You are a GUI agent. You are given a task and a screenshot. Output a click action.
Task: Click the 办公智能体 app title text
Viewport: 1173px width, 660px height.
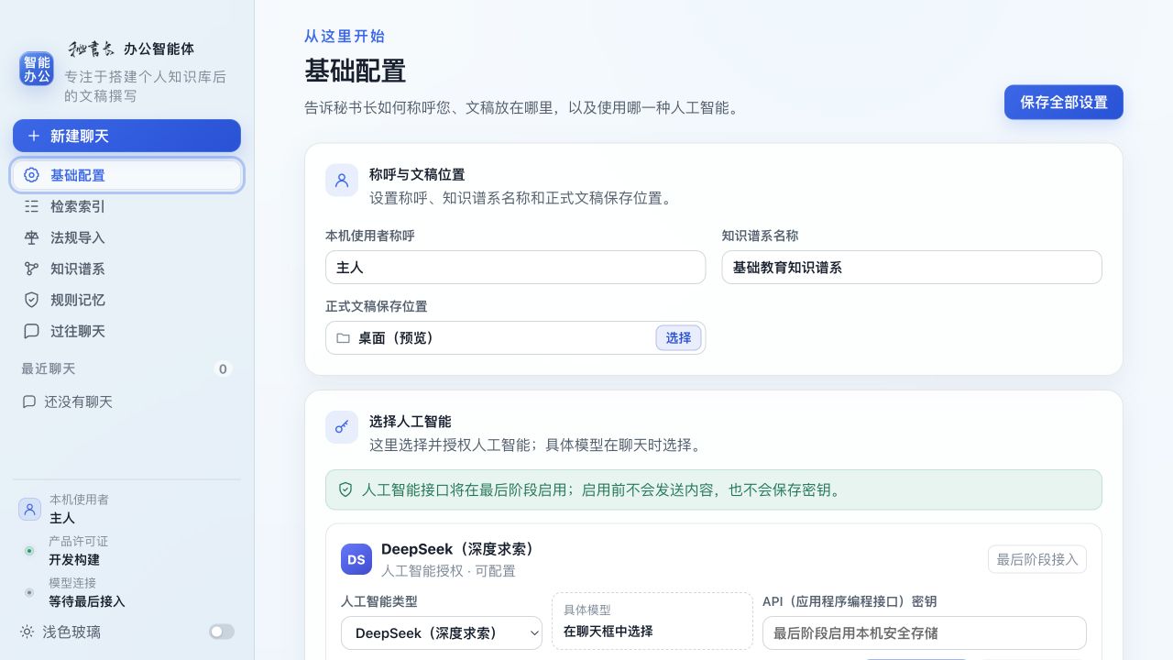(x=159, y=49)
